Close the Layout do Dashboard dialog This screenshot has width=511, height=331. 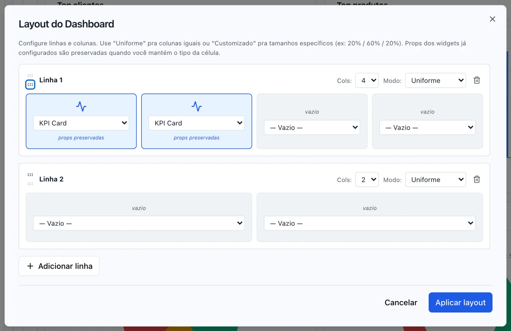492,19
